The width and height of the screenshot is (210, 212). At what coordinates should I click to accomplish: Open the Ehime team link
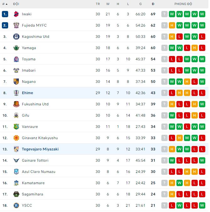pos(27,93)
